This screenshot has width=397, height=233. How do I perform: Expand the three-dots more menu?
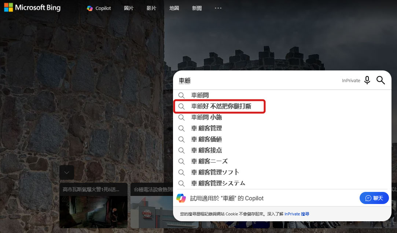[x=218, y=8]
